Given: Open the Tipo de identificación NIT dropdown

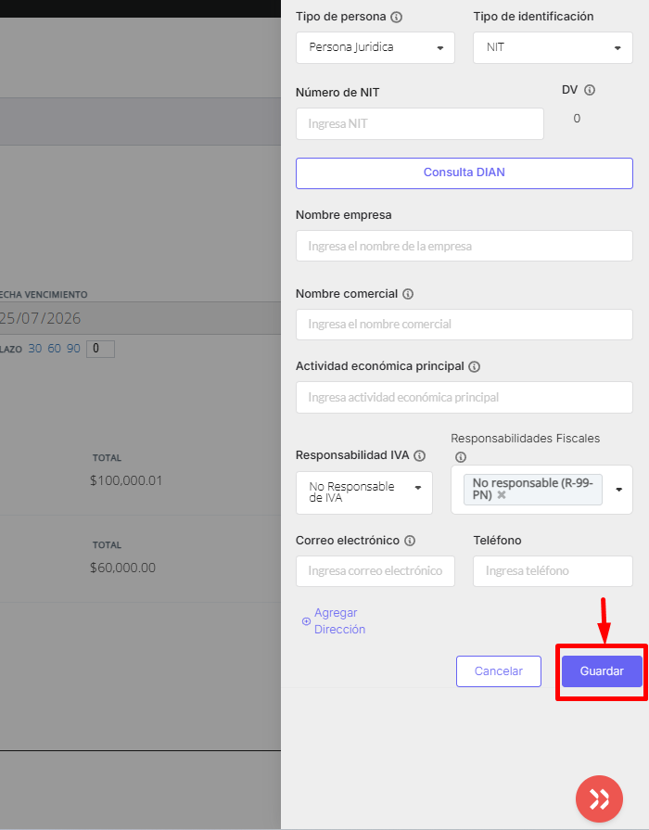Looking at the screenshot, I should pos(553,47).
